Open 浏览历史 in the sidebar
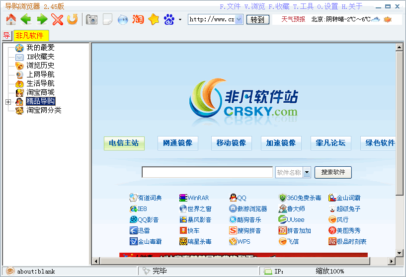This screenshot has width=406, height=277. (x=40, y=66)
